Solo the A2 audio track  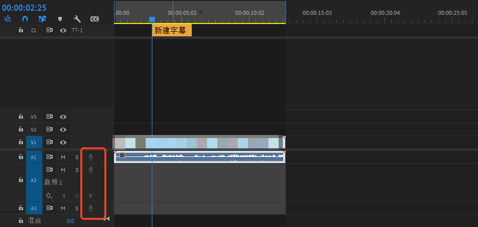[x=77, y=170]
